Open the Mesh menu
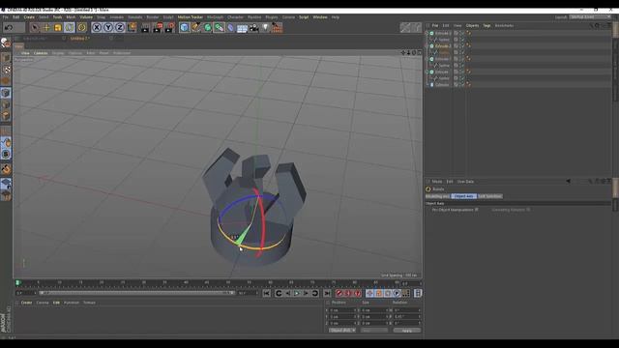This screenshot has width=619, height=348. point(71,17)
